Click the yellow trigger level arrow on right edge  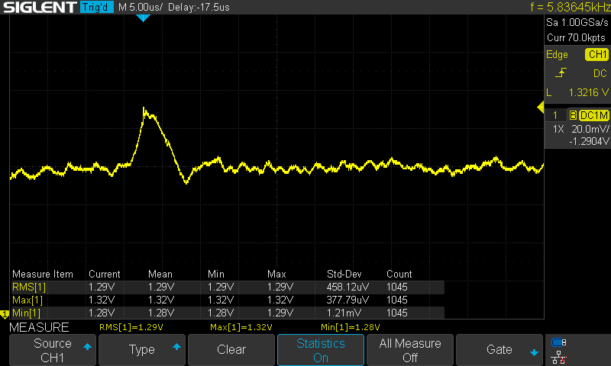pos(541,107)
